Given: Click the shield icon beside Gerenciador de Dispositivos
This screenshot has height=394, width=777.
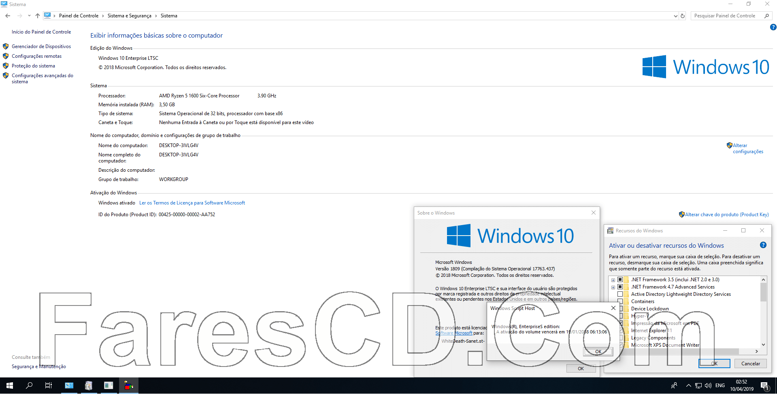Looking at the screenshot, I should [6, 46].
